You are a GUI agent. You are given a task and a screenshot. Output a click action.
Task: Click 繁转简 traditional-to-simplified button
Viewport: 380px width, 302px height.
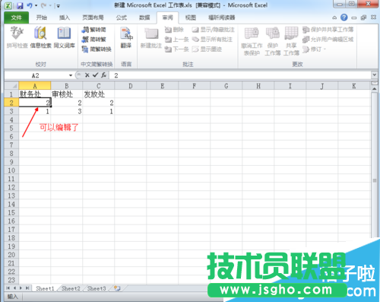[93, 30]
